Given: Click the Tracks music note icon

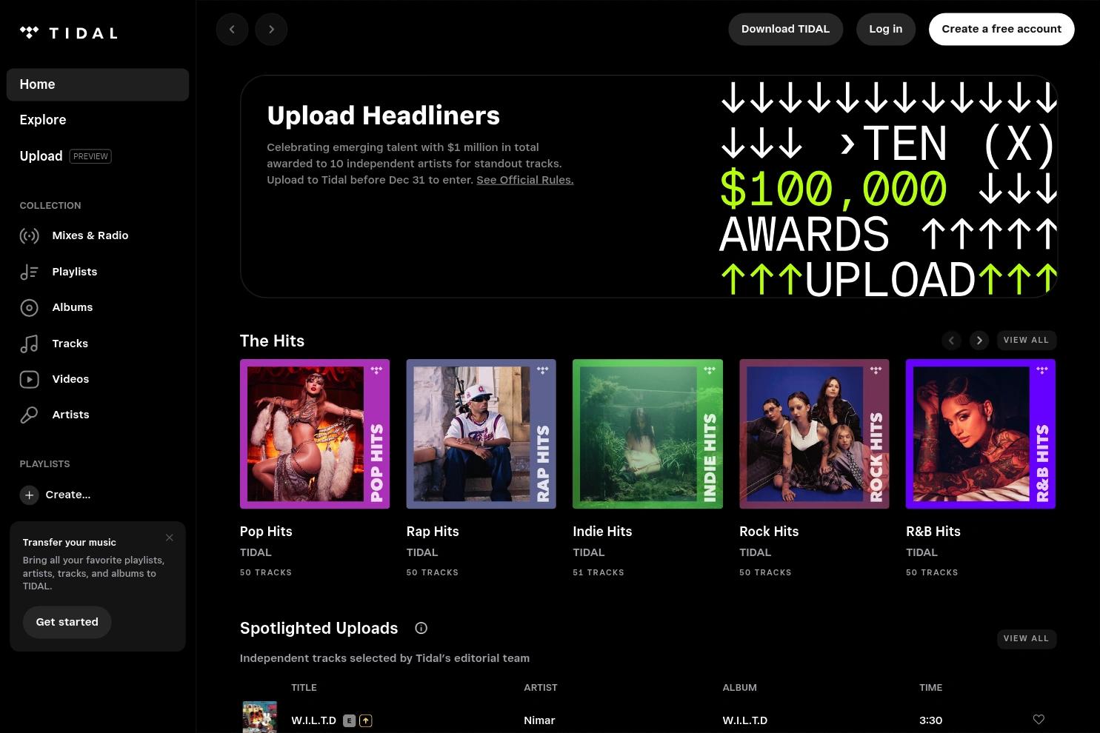Looking at the screenshot, I should 29,344.
